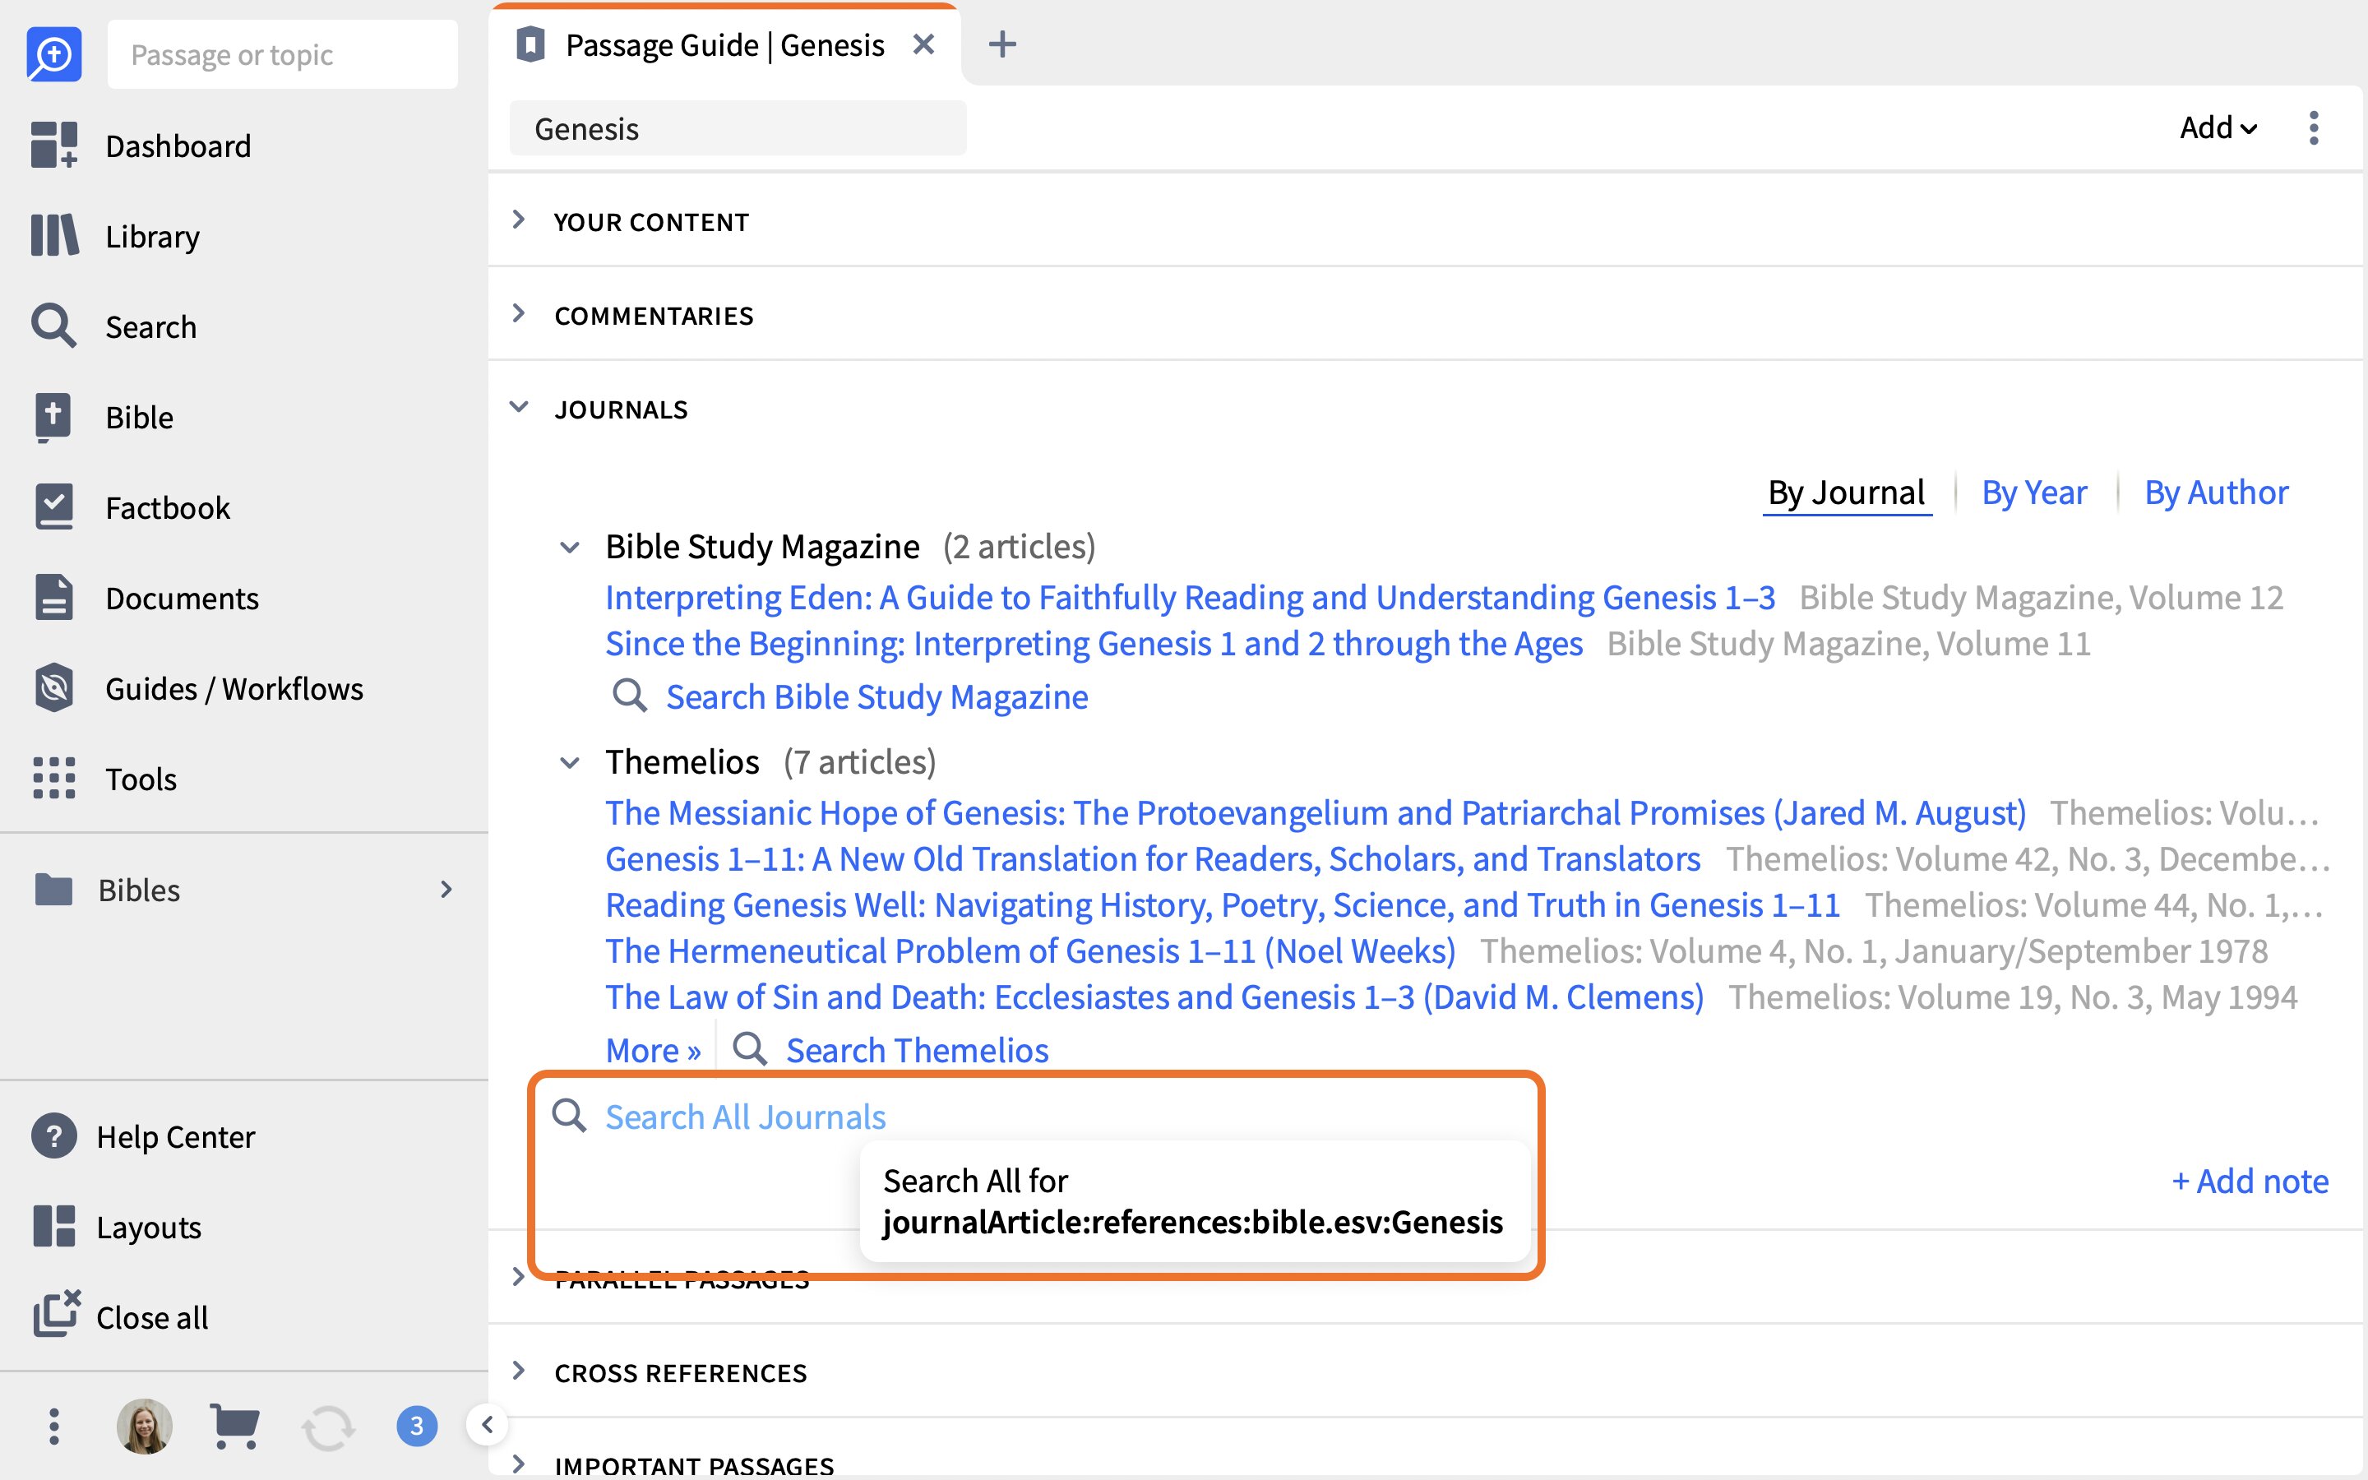Select the Passage Guide | Genesis tab
2368x1480 pixels.
[725, 45]
